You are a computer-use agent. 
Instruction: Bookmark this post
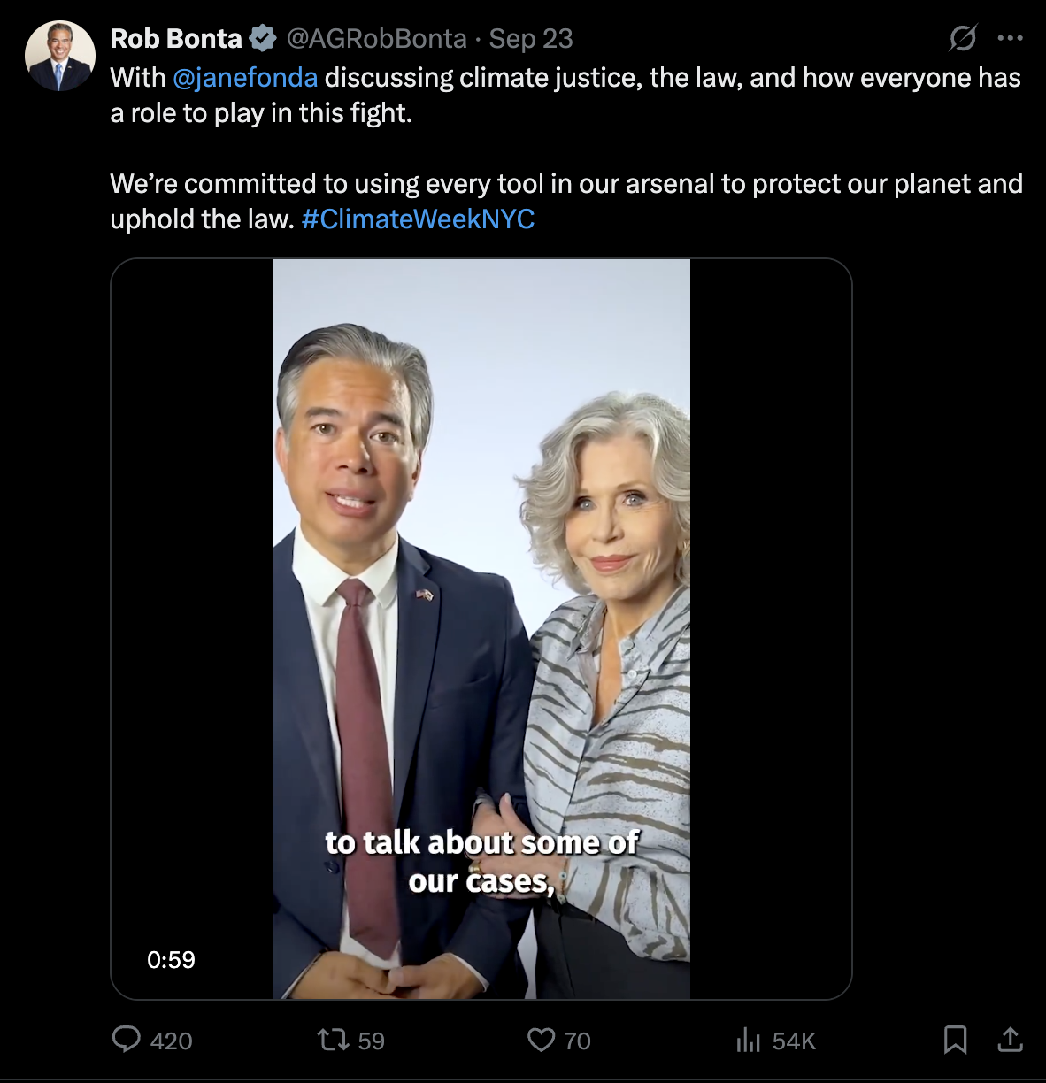point(955,1039)
